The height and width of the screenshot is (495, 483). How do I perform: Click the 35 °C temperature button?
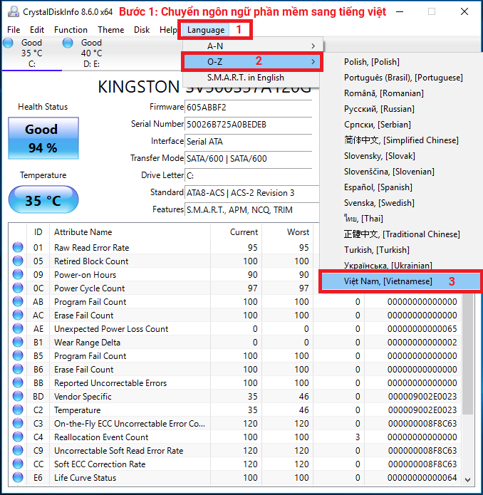click(43, 200)
